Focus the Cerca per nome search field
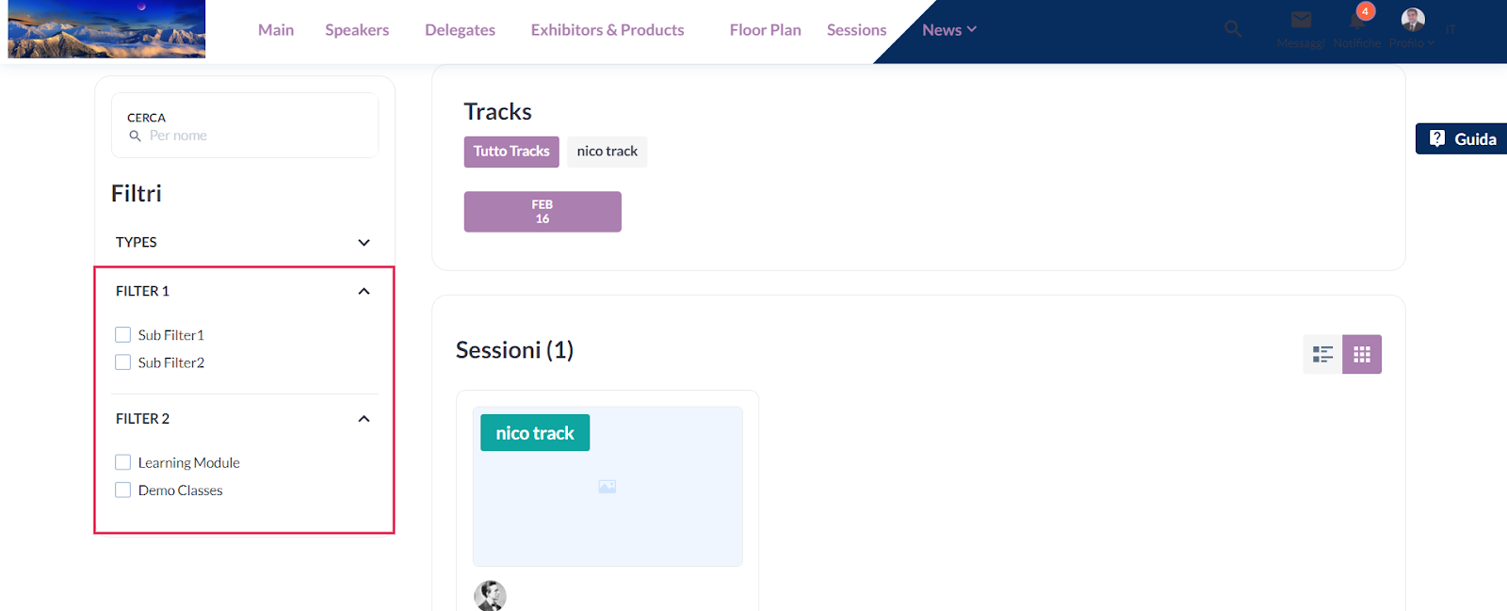1507x611 pixels. pyautogui.click(x=245, y=125)
